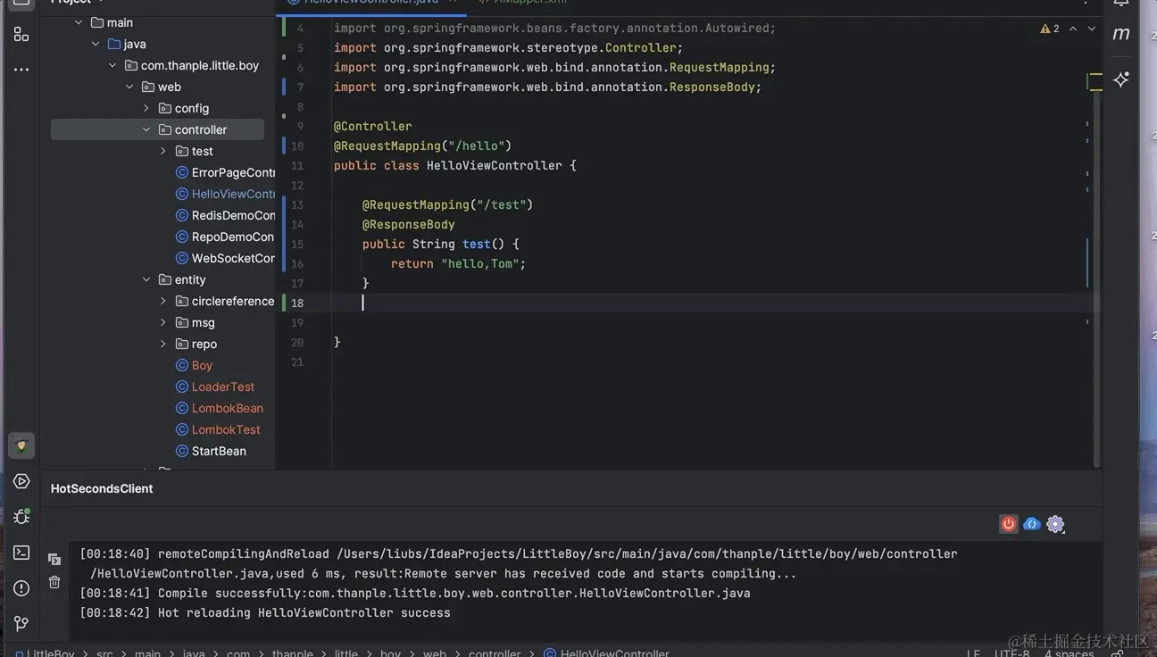Click the Boy class icon in tree
The height and width of the screenshot is (657, 1157).
(x=182, y=365)
